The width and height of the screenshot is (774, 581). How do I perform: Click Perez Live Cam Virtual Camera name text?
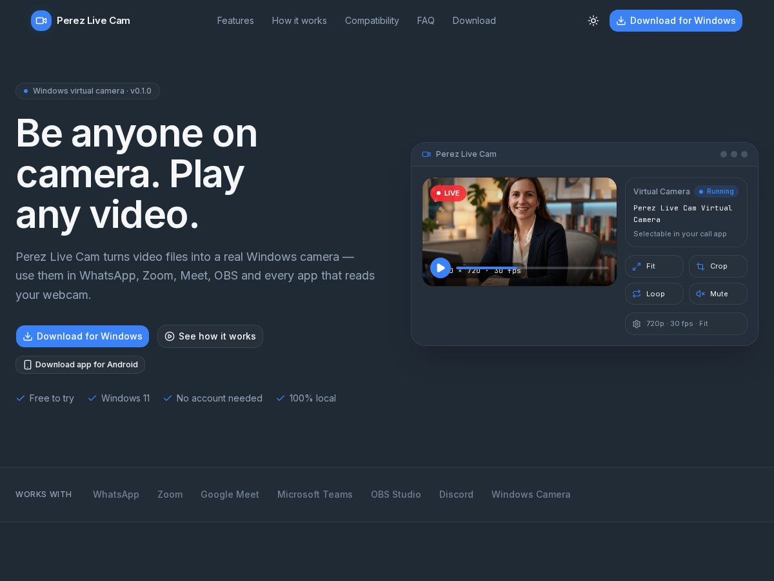682,214
